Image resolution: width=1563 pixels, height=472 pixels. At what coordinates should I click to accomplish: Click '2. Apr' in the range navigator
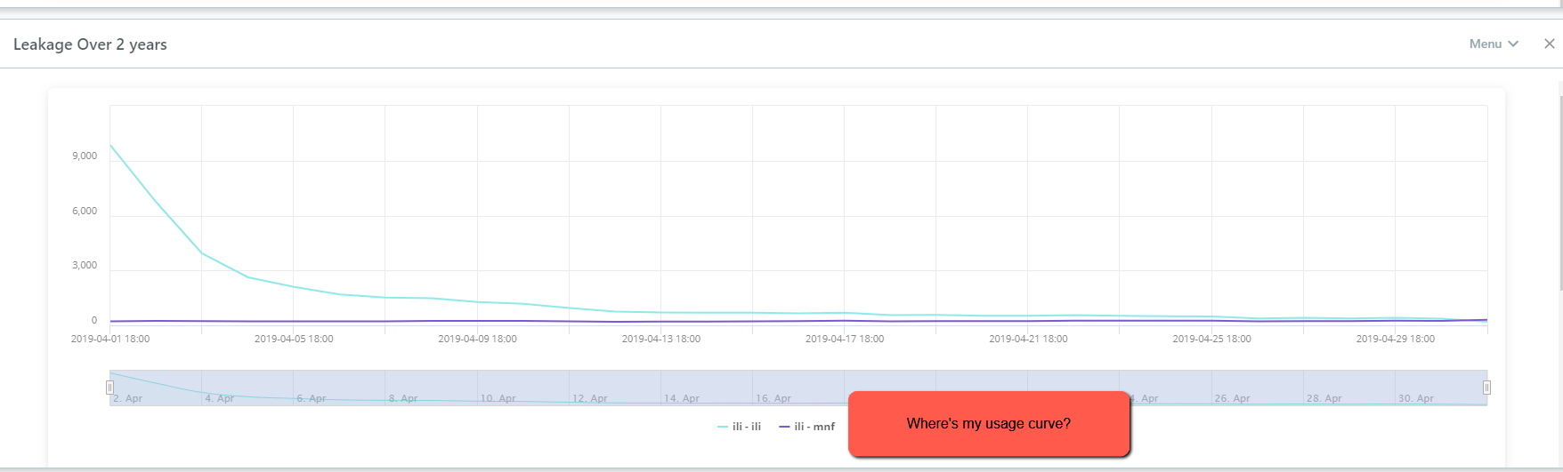[127, 398]
